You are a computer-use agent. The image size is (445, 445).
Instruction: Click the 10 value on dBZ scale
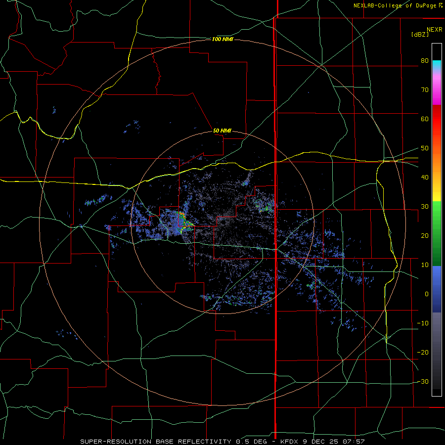(425, 265)
